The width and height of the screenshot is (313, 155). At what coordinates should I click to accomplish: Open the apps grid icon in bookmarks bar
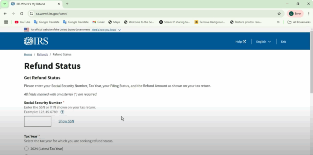6,22
